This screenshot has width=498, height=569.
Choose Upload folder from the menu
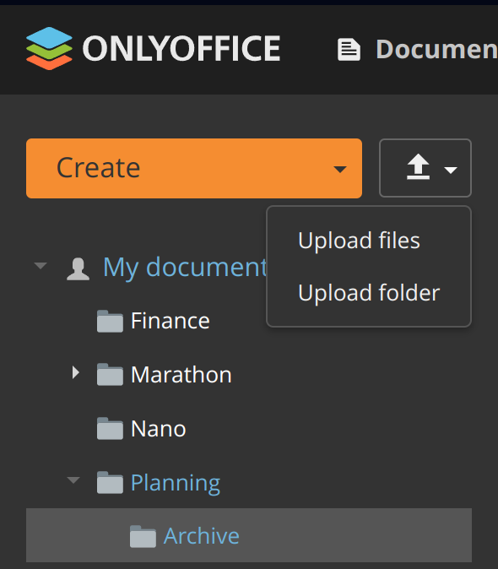369,293
